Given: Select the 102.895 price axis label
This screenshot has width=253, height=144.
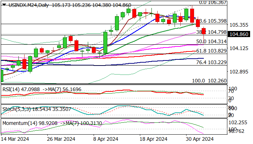Looking at the screenshot, I should (x=239, y=71).
